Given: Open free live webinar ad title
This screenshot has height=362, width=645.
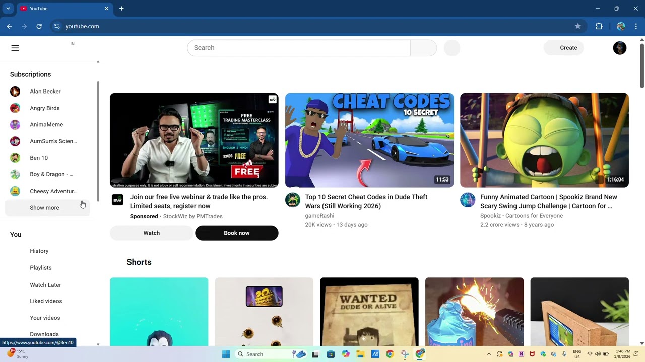Looking at the screenshot, I should 199,202.
